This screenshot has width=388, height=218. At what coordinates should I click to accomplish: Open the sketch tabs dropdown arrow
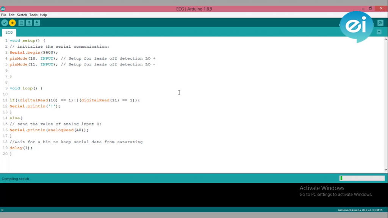coord(379,32)
